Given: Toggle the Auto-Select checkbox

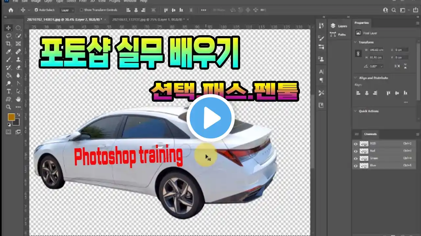Looking at the screenshot, I should (x=36, y=10).
